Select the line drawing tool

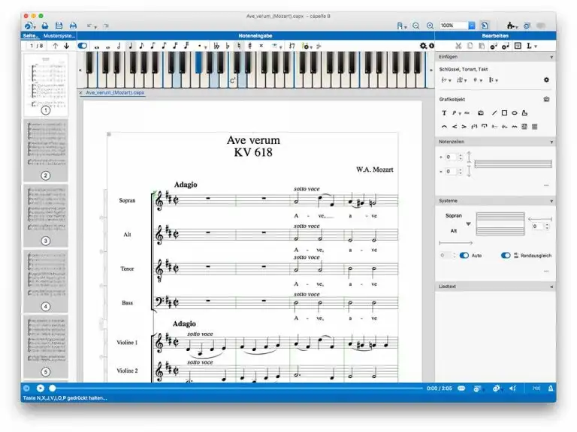point(494,112)
